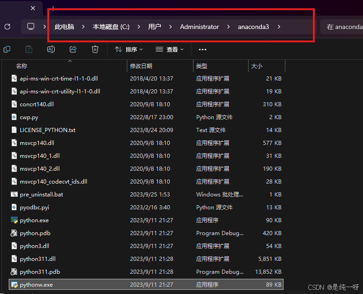
Task: Expand the chevron after Administrator
Action: point(228,27)
